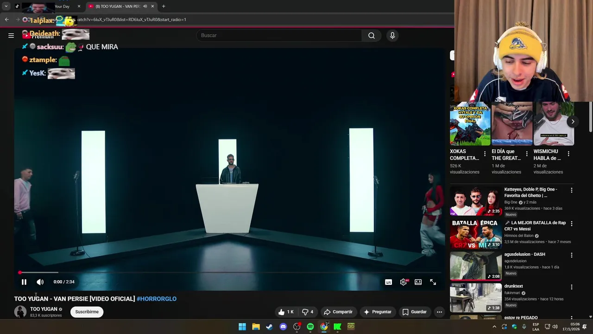This screenshot has height=334, width=593.
Task: Click the Suscribirme button
Action: [x=87, y=312]
